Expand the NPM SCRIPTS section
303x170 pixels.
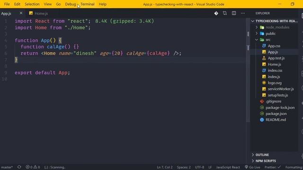point(275,161)
